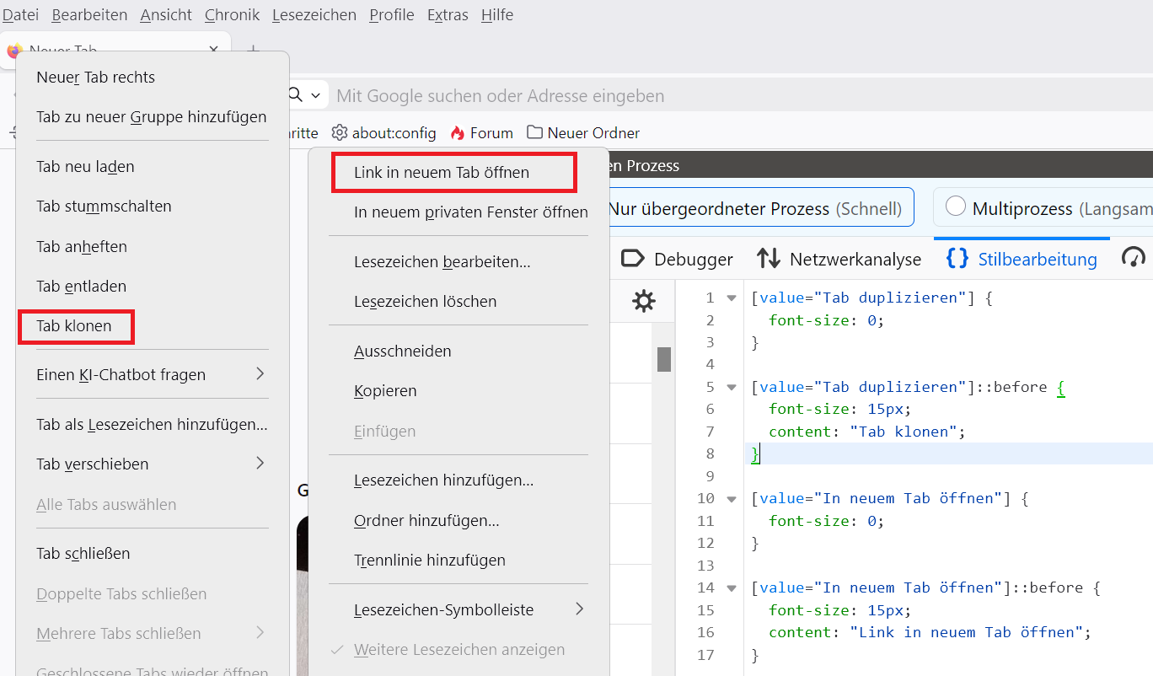Choose Link in neuem Tab öffnen
The width and height of the screenshot is (1153, 676).
[x=442, y=172]
